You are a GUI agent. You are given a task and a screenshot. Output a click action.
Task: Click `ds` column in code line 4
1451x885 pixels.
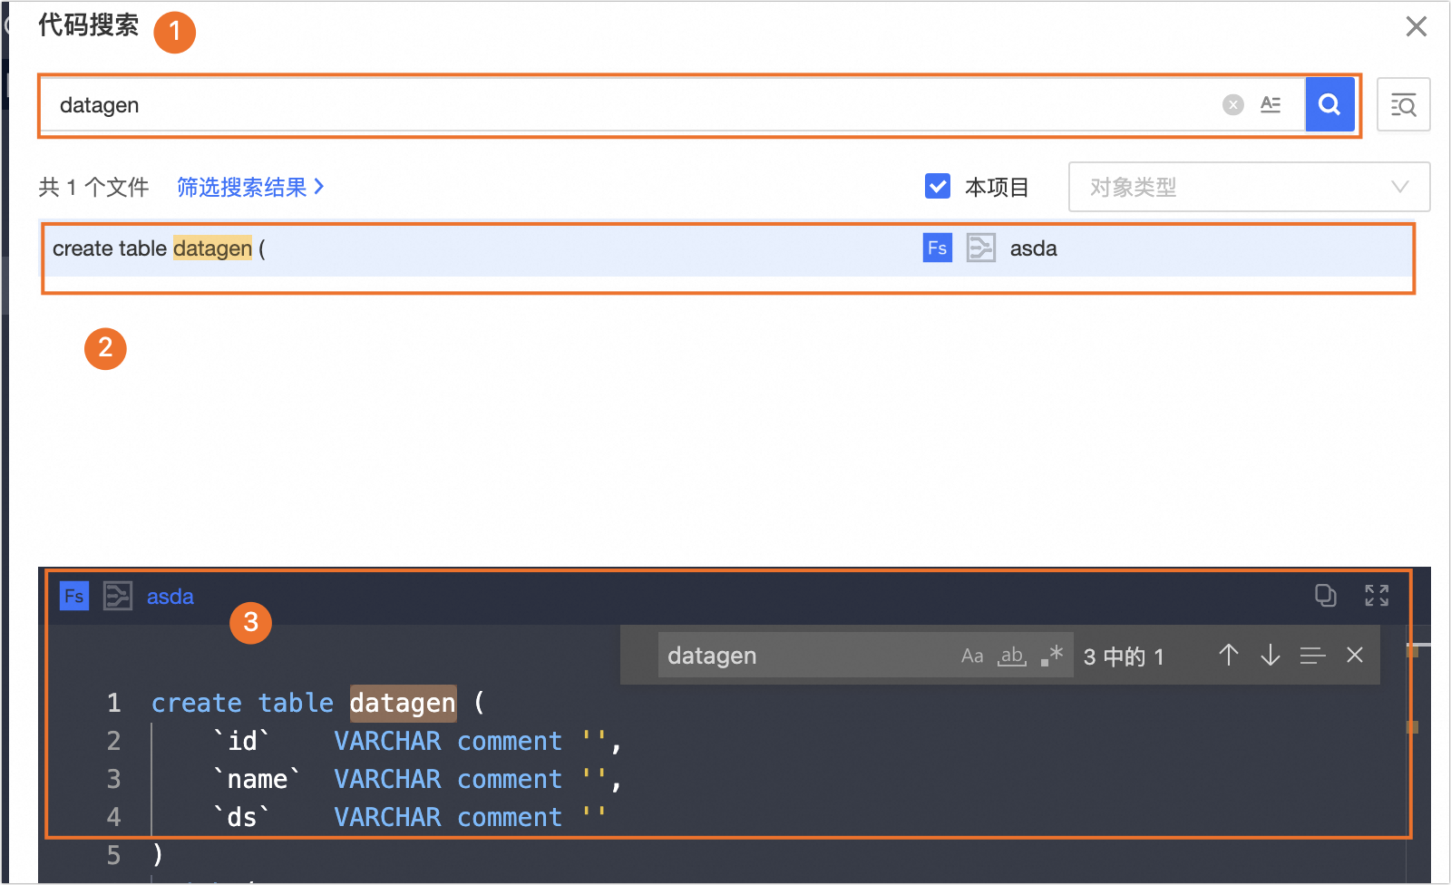[x=241, y=817]
